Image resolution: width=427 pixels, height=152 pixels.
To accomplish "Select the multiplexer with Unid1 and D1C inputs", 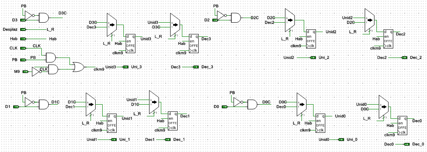I will (154, 103).
